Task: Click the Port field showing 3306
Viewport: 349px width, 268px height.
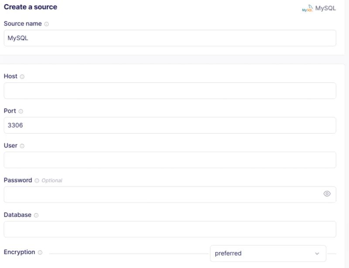Action: pyautogui.click(x=170, y=125)
